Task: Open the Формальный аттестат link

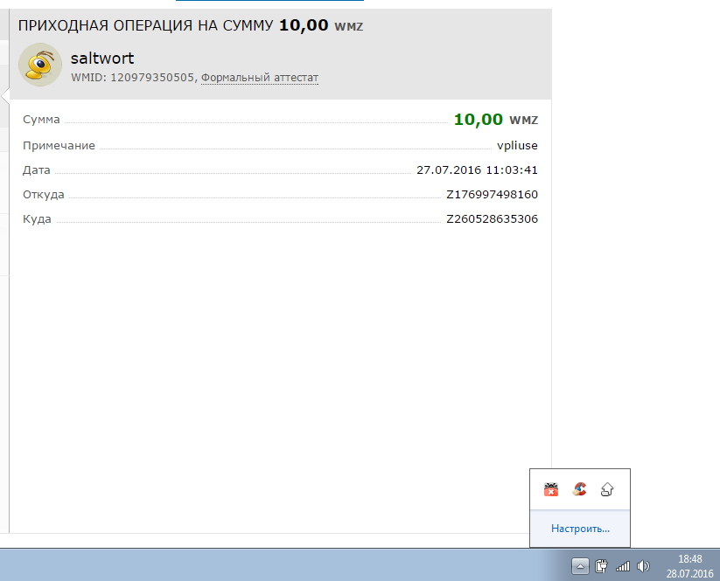Action: (260, 78)
